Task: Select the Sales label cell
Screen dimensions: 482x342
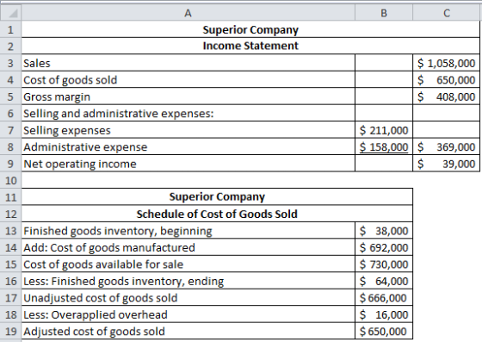Action: tap(188, 63)
